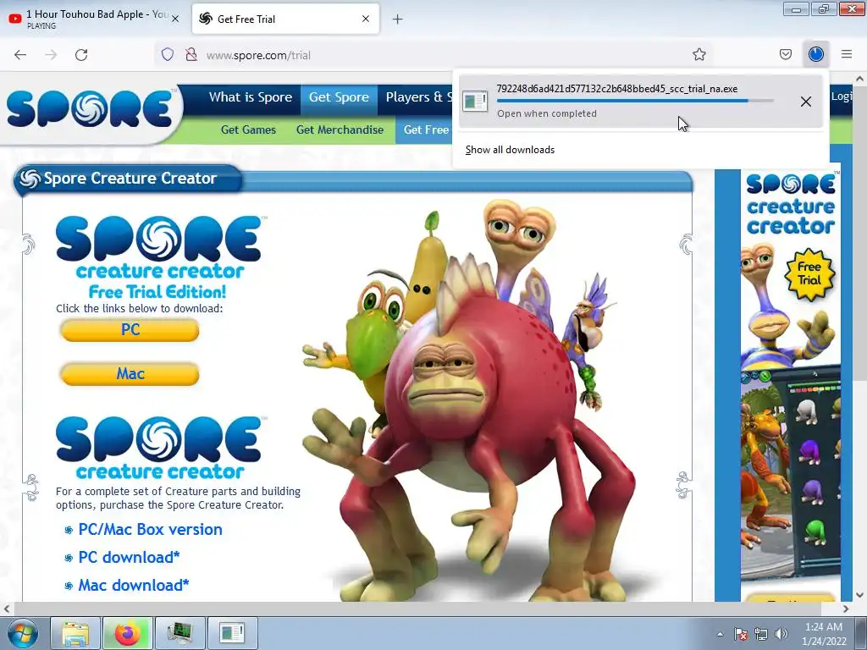Image resolution: width=867 pixels, height=650 pixels.
Task: Save the page to Pocket
Action: click(x=785, y=54)
